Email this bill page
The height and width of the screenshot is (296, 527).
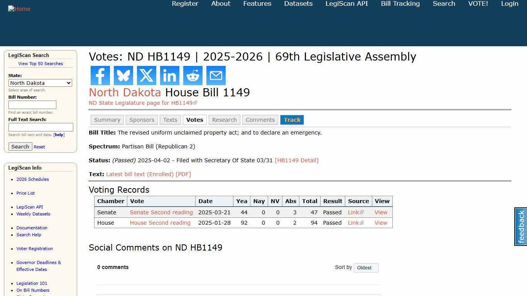(216, 76)
